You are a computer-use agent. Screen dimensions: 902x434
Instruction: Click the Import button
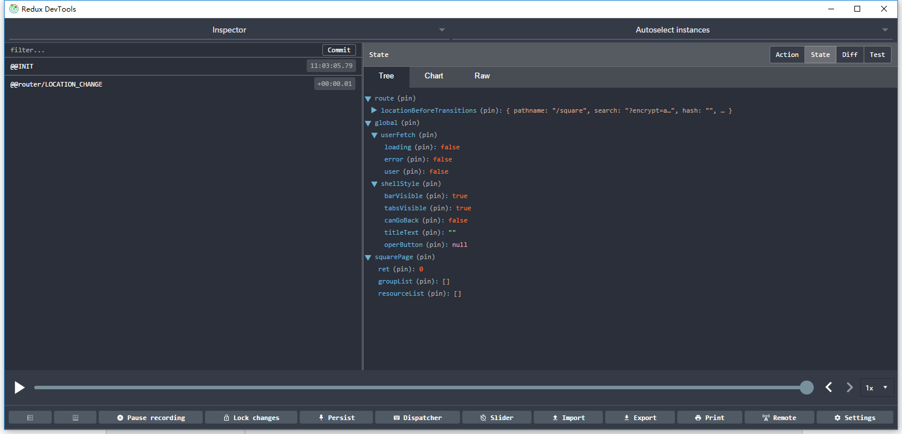[568, 418]
